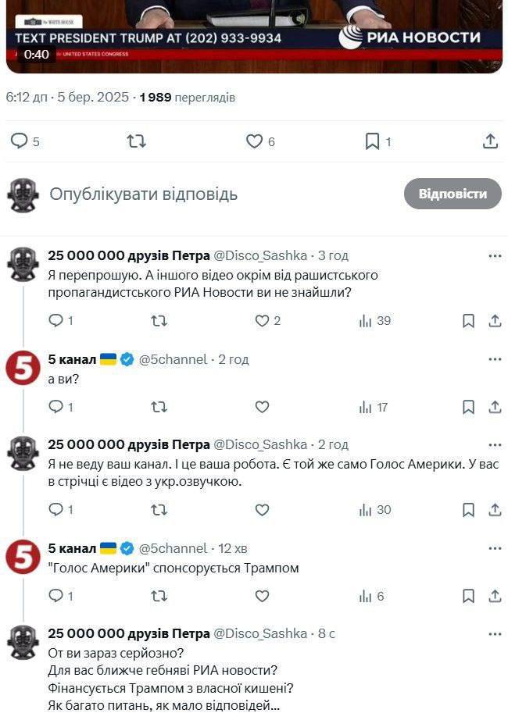Like the 'а ви?' reply from 5 канал

click(262, 407)
